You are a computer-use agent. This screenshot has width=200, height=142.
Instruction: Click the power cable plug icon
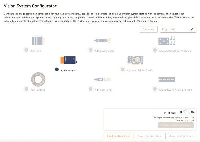point(102,40)
